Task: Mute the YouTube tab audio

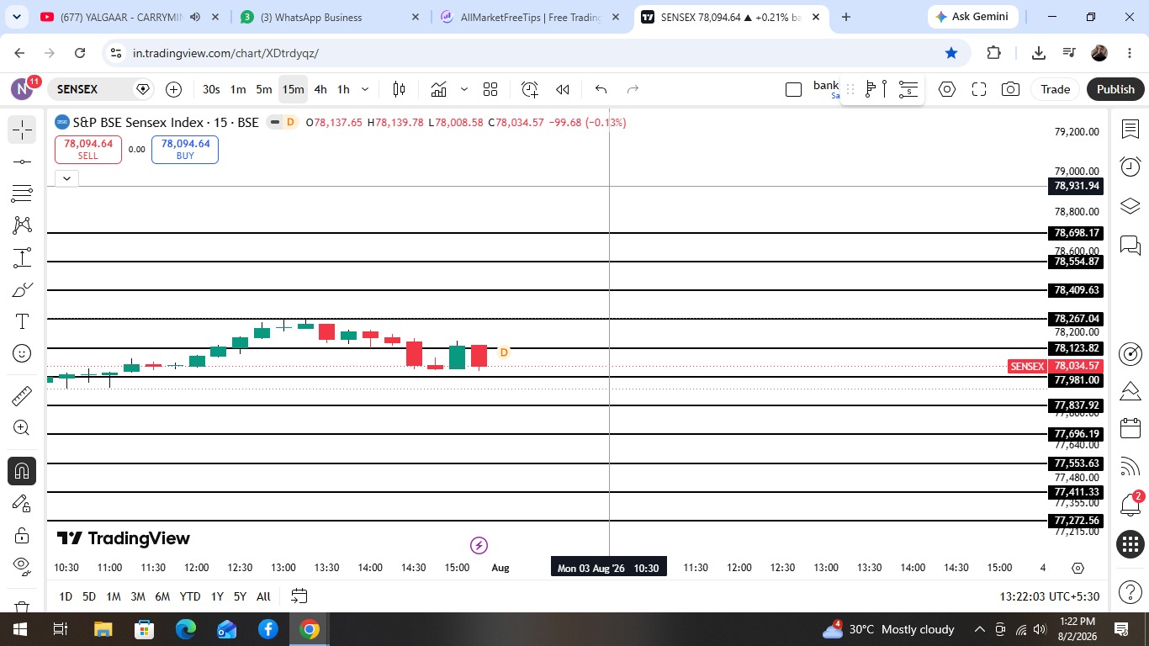Action: pyautogui.click(x=195, y=17)
